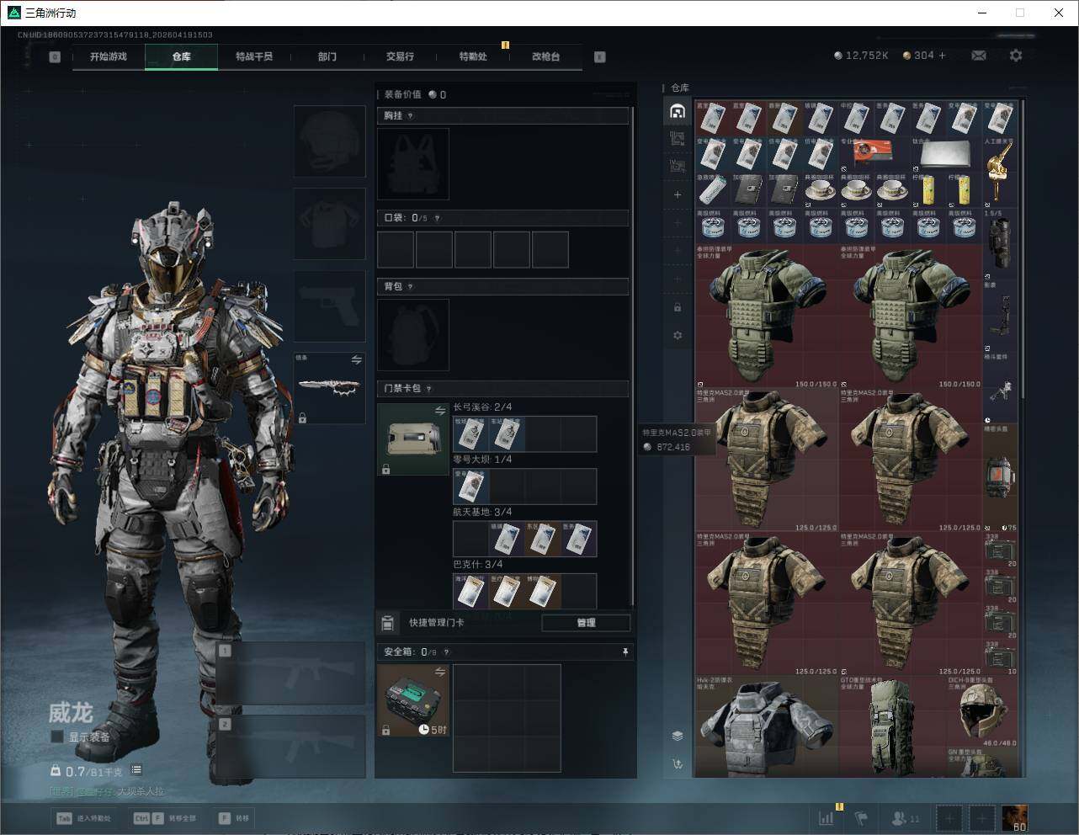Select the main warehouse icon in storage sidebar

click(x=678, y=111)
